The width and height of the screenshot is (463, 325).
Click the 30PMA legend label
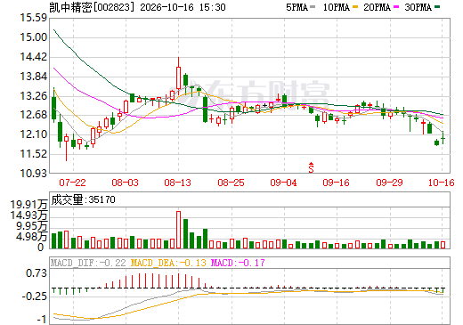point(418,7)
